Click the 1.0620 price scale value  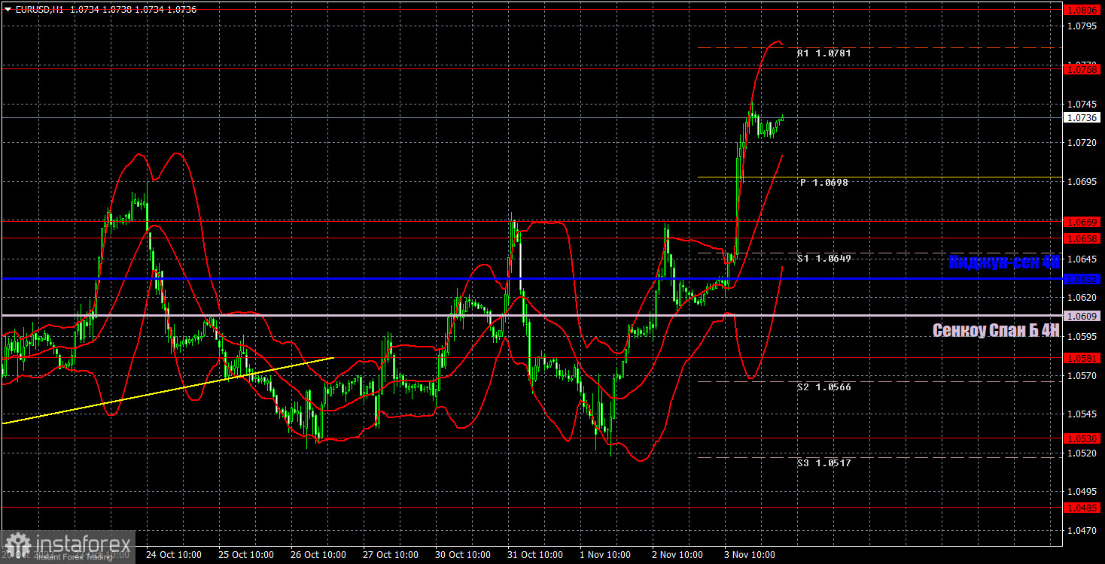pos(1082,298)
